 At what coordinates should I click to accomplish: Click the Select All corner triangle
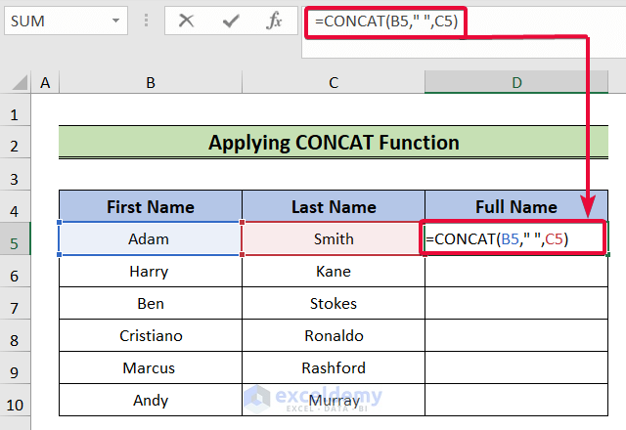click(x=17, y=84)
